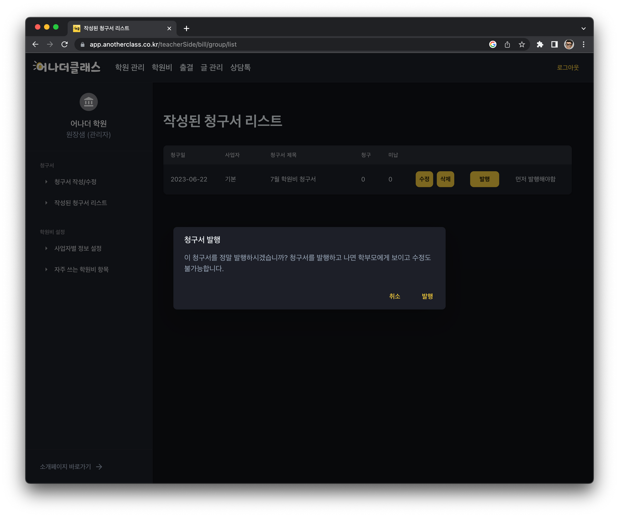This screenshot has height=517, width=619.
Task: Open 사업자별 정보 설정 in sidebar
Action: [x=78, y=248]
